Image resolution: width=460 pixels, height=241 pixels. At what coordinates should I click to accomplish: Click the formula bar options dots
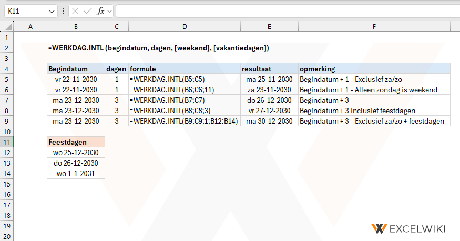click(63, 12)
